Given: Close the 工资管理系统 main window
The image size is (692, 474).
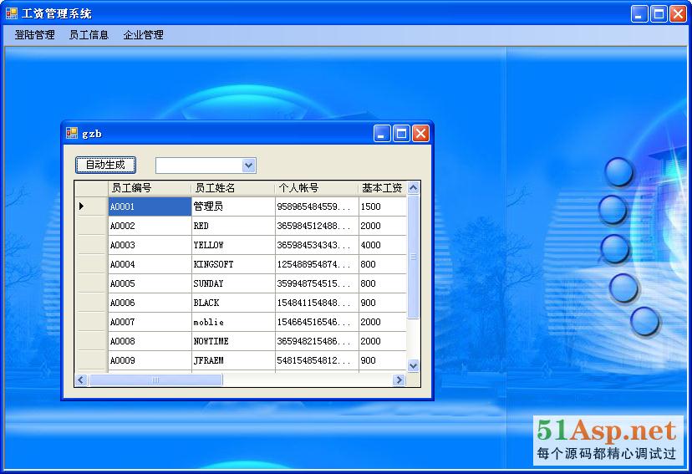Looking at the screenshot, I should pos(678,13).
